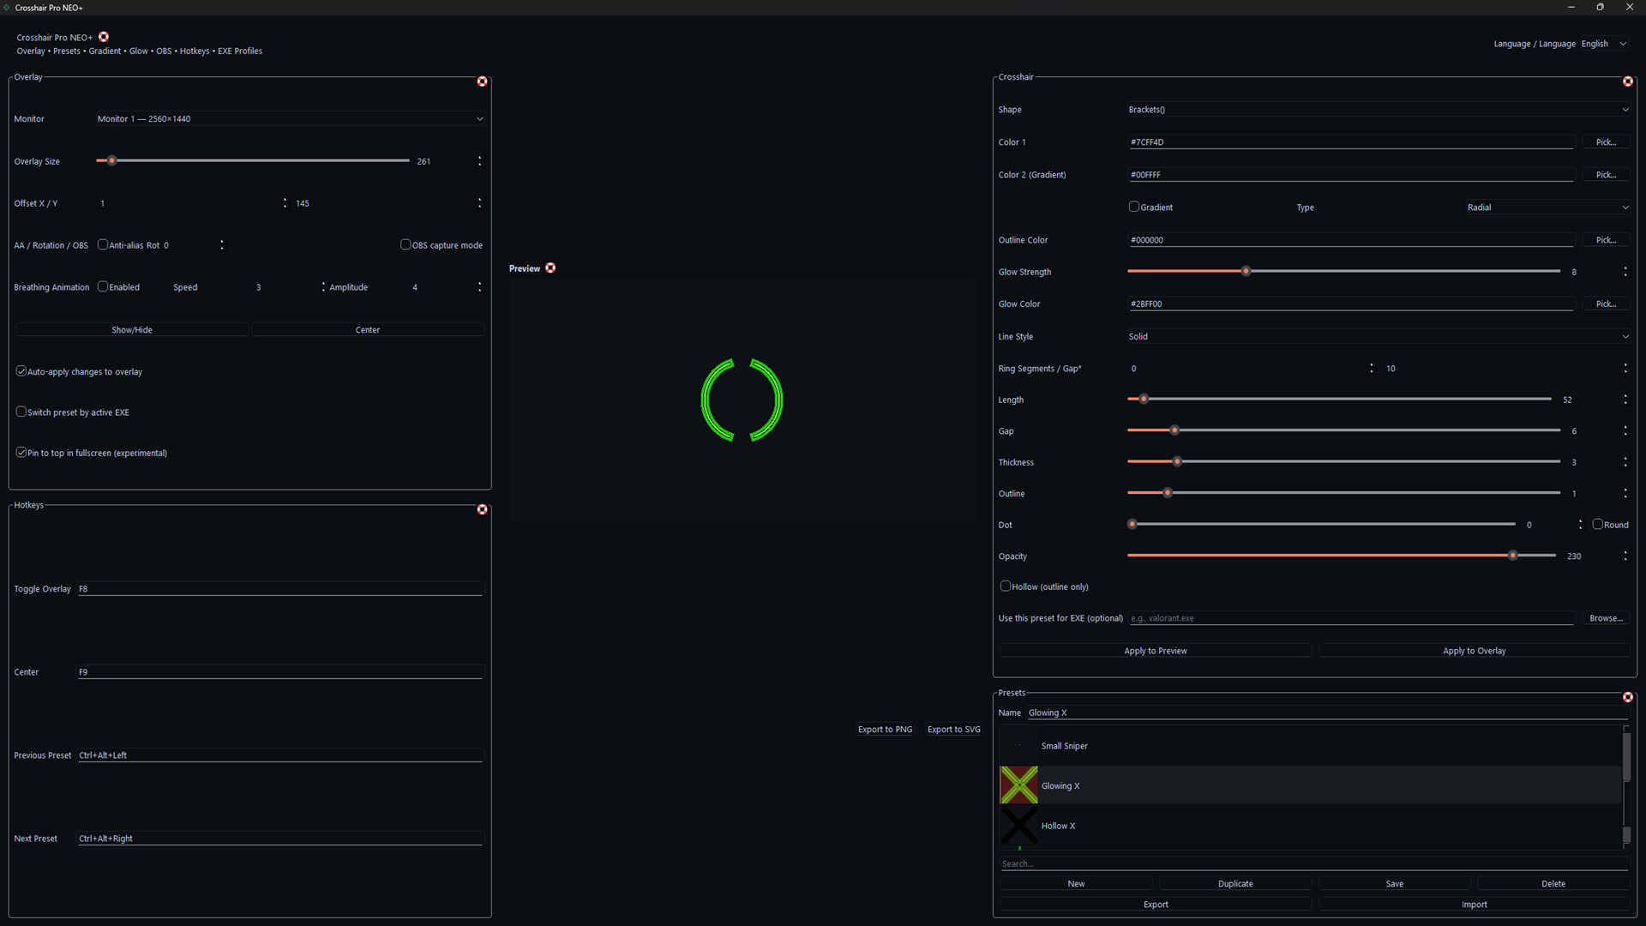The height and width of the screenshot is (926, 1646).
Task: Open the Monitor selection dropdown
Action: (x=291, y=118)
